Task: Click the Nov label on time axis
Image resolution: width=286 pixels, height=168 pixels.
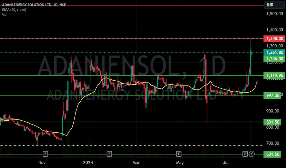Action: pyautogui.click(x=42, y=163)
